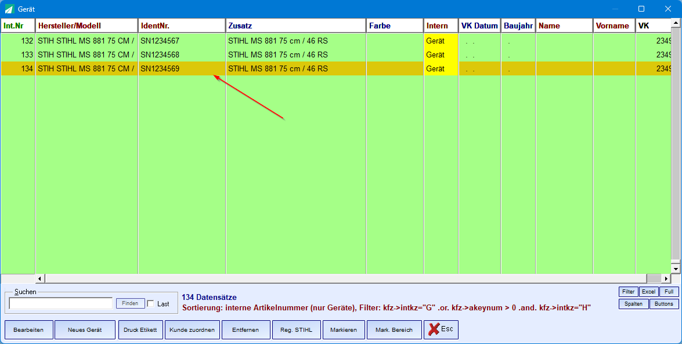
Task: Click Kunde zuordnen button
Action: click(x=192, y=329)
